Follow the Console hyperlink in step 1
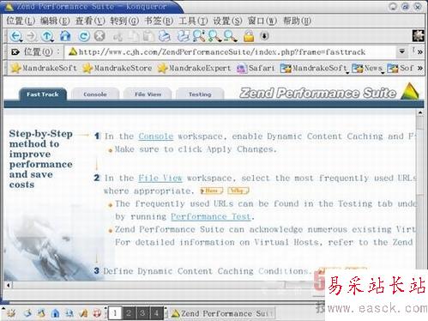This screenshot has width=428, height=321. 156,136
